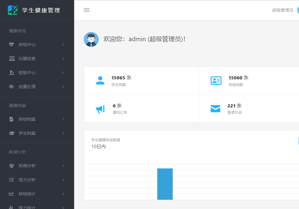
Task: Click the blue bar in the chart
Action: click(x=165, y=184)
